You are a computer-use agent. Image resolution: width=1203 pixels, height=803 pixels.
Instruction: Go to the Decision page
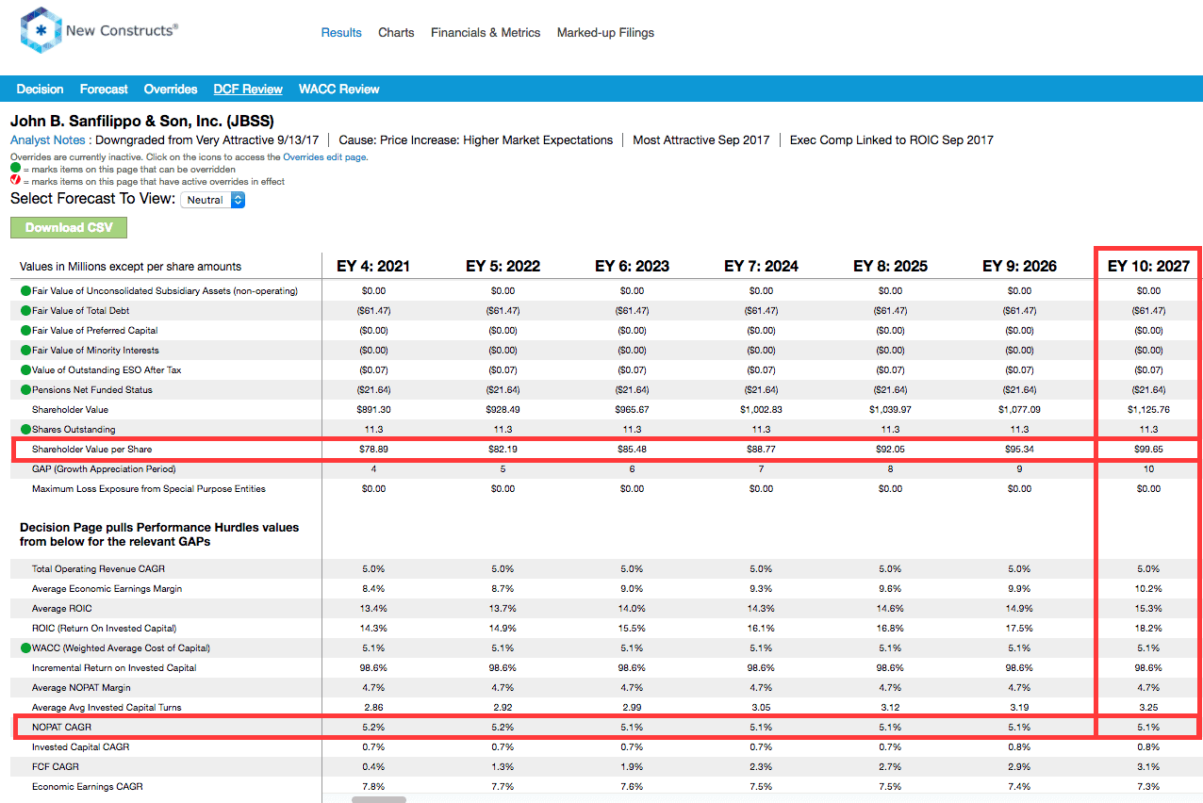click(x=41, y=90)
